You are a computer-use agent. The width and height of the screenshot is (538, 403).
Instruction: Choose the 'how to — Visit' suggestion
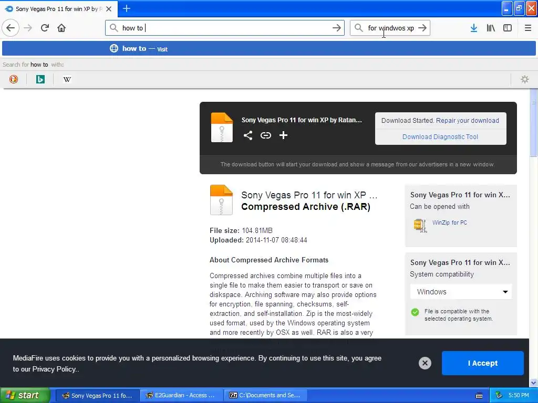[268, 49]
